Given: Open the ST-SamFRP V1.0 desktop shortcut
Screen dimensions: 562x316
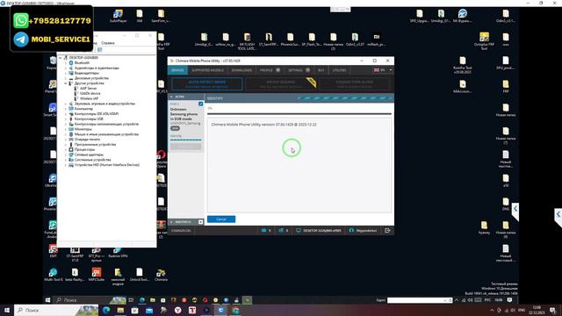Looking at the screenshot, I should coord(75,253).
